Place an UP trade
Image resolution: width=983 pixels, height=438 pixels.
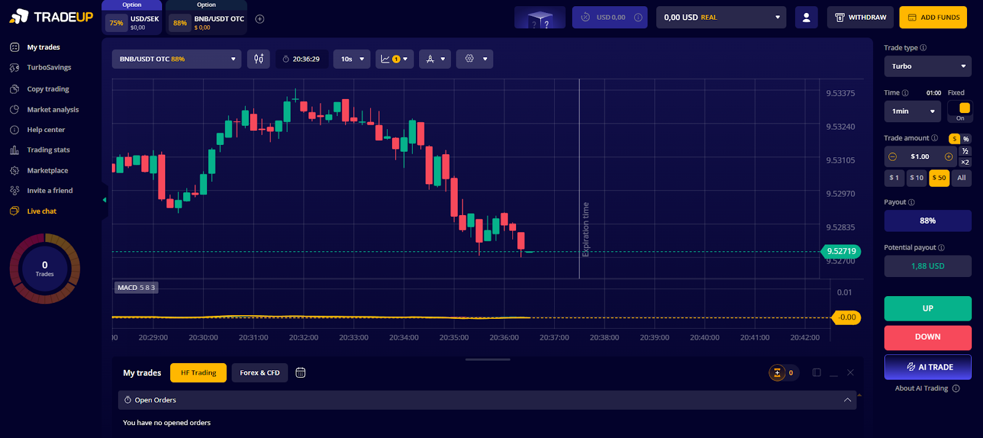928,308
